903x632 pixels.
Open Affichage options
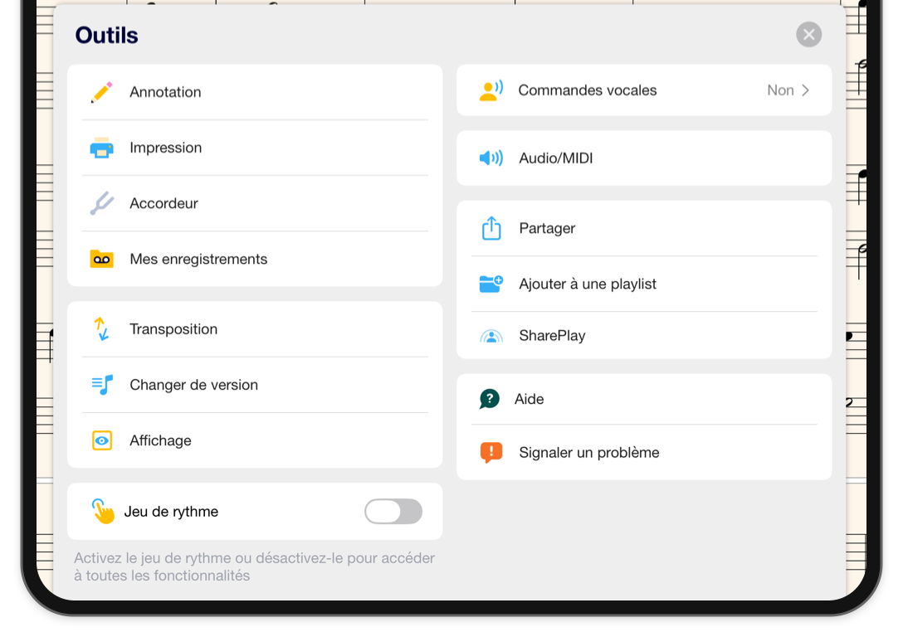pyautogui.click(x=255, y=440)
